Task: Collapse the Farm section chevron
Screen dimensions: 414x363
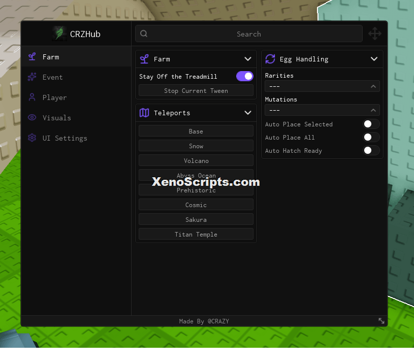Action: coord(248,59)
